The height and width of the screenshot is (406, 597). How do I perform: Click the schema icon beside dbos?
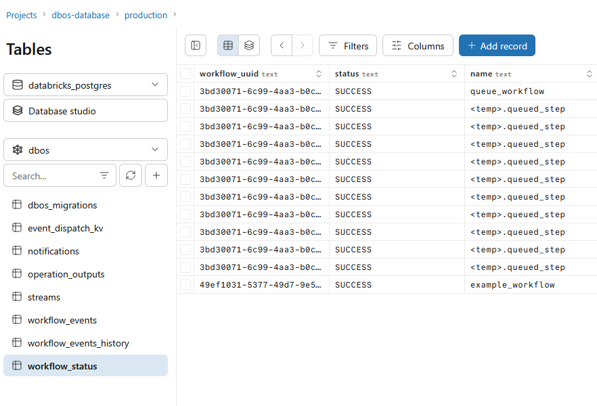16,150
